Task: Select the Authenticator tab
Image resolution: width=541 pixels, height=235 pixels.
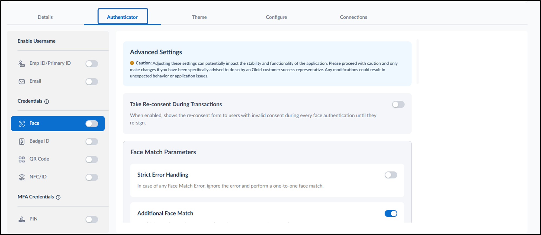Action: tap(122, 17)
